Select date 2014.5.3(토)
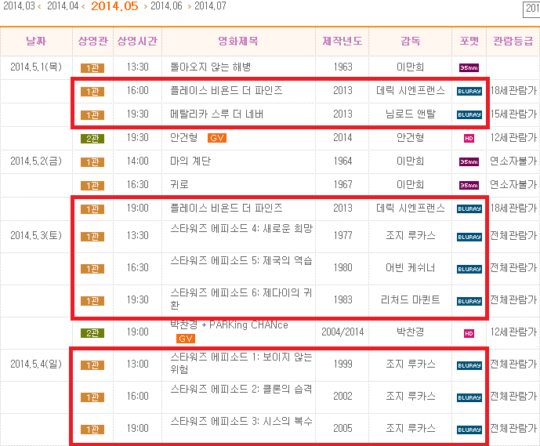The image size is (540, 446). click(36, 236)
